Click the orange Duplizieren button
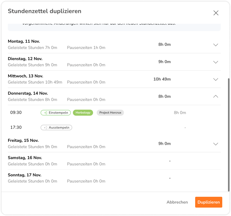231x216 pixels. pos(209,202)
